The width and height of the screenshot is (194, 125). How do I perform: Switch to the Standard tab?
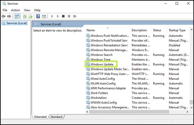pos(56,117)
